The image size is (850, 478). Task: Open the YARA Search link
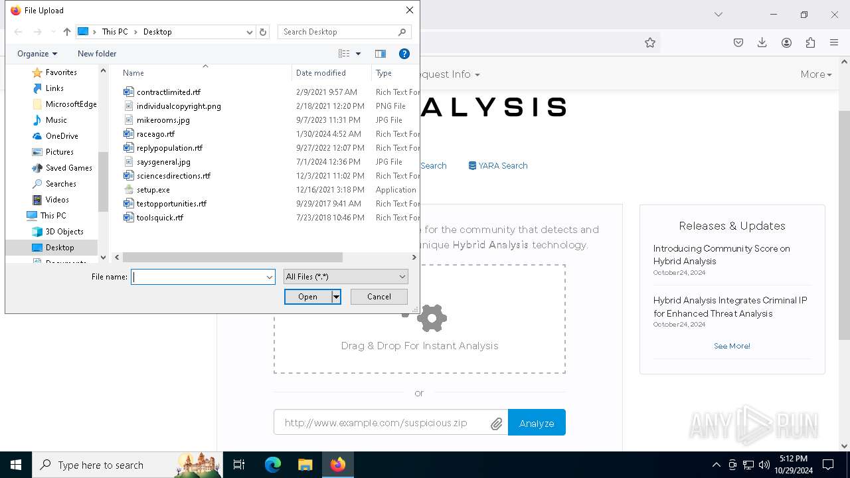coord(498,166)
